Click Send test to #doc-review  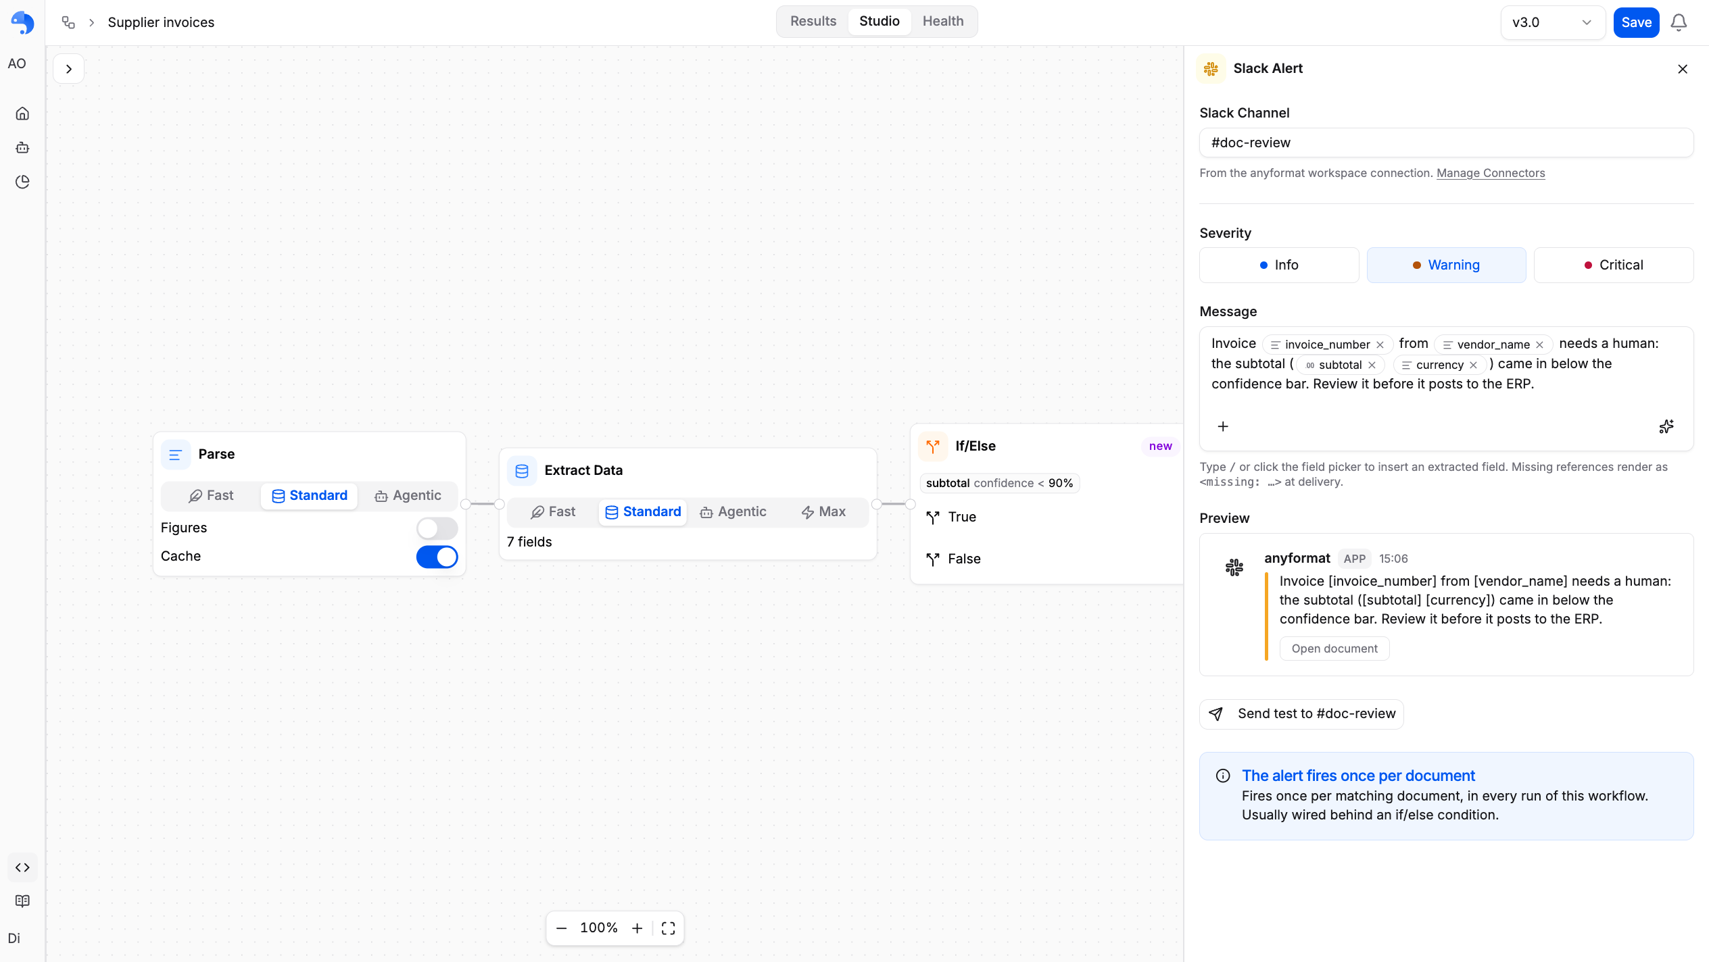point(1301,714)
